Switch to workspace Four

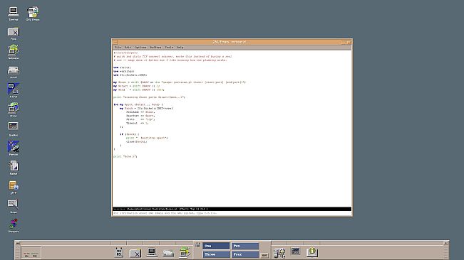coord(245,254)
